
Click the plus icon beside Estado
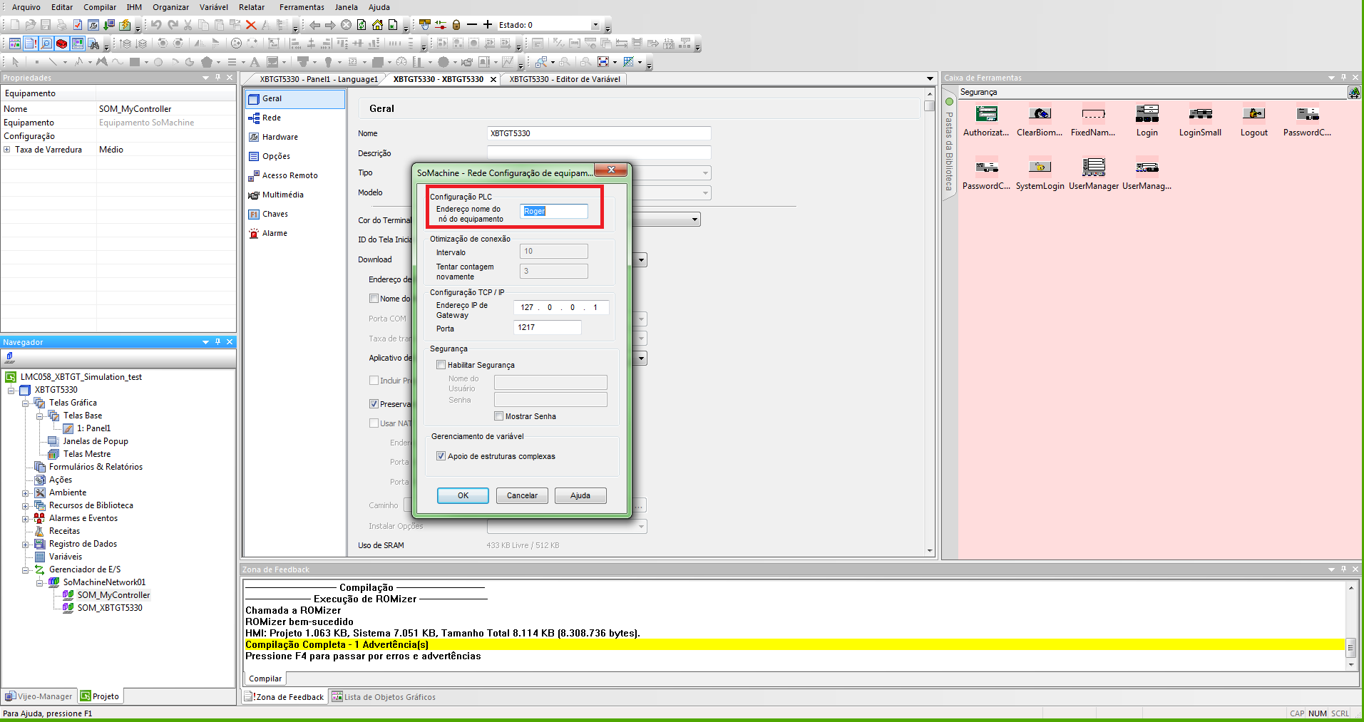pos(488,25)
